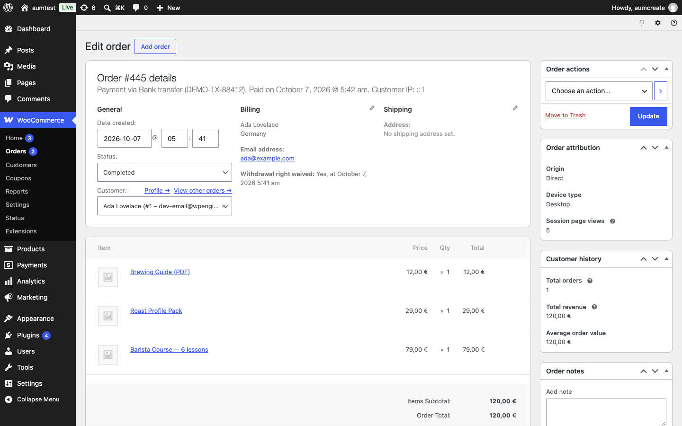Image resolution: width=682 pixels, height=426 pixels.
Task: Open the activity panel settings gear
Action: pos(658,23)
